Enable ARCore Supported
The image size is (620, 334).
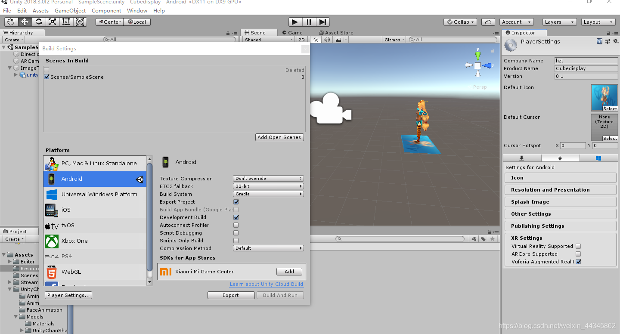pyautogui.click(x=578, y=254)
